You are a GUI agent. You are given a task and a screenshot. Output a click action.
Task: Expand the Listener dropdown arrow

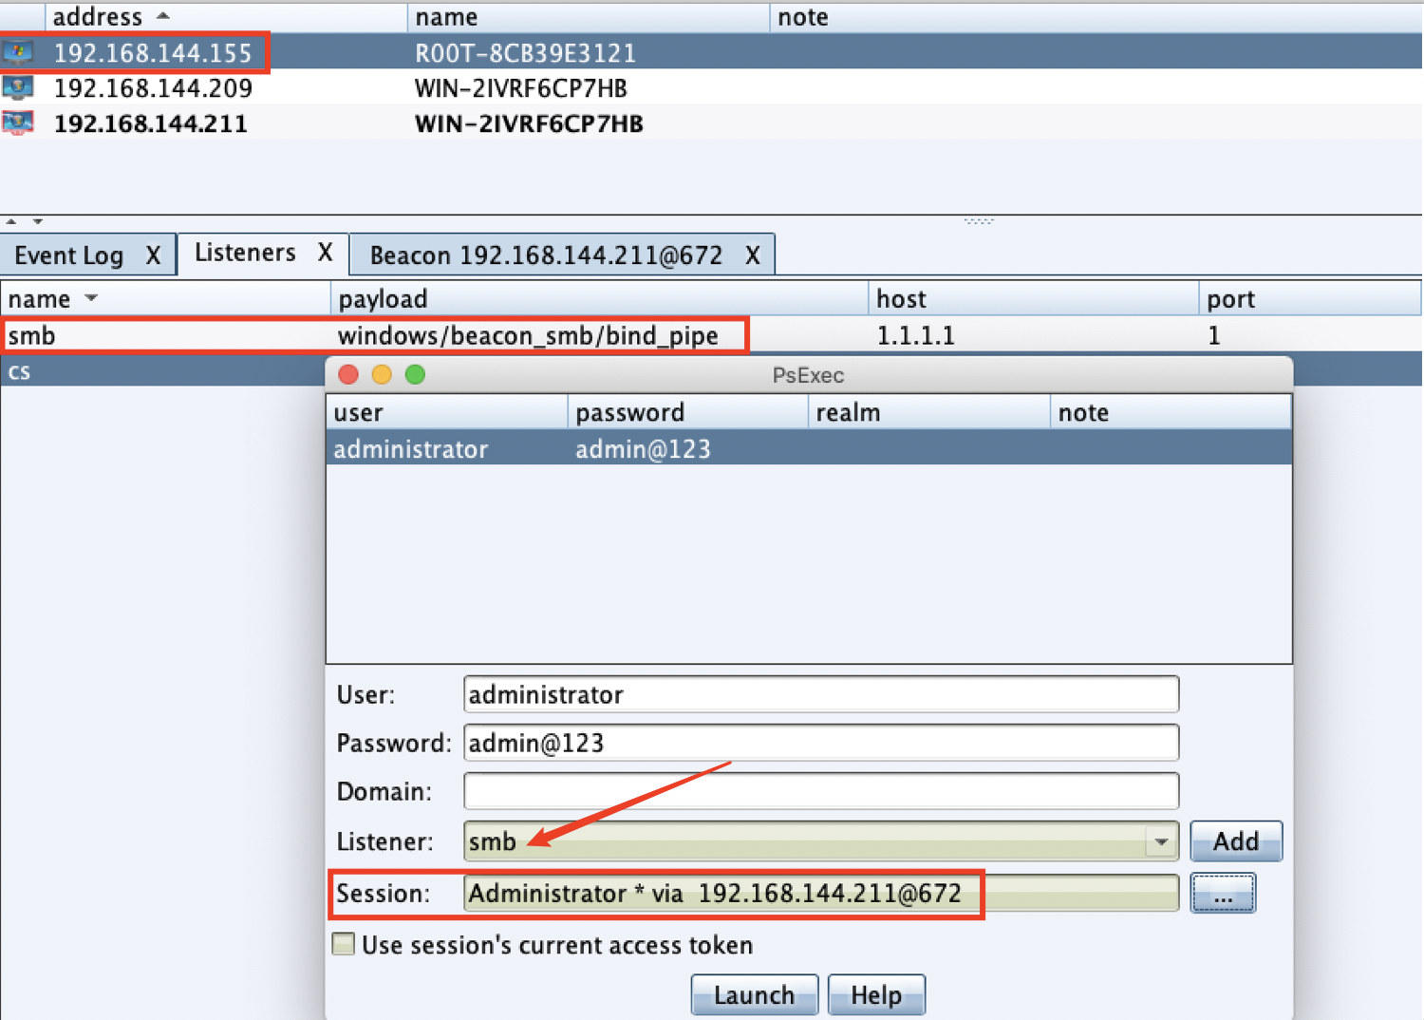(x=1161, y=841)
